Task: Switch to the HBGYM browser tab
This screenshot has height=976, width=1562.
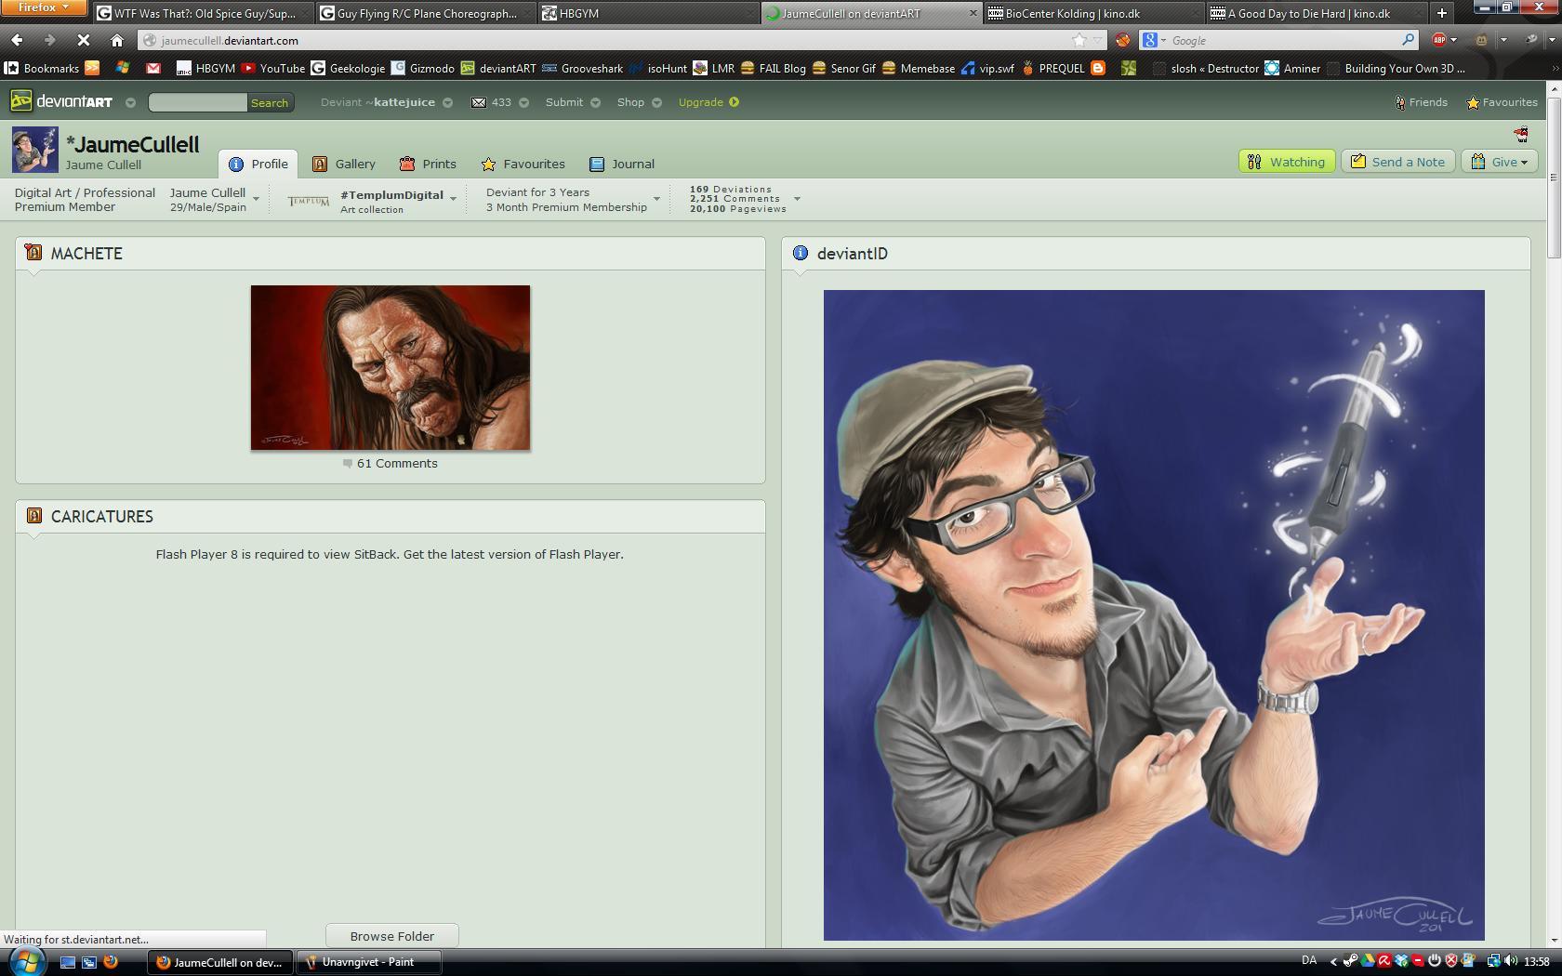Action: (648, 13)
